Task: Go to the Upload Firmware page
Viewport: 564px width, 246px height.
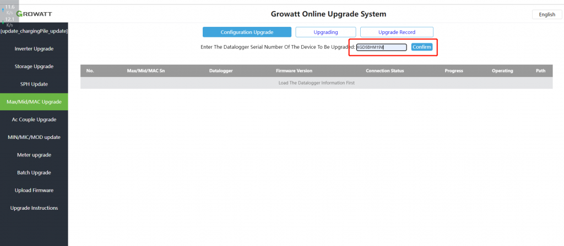Action: click(x=34, y=190)
